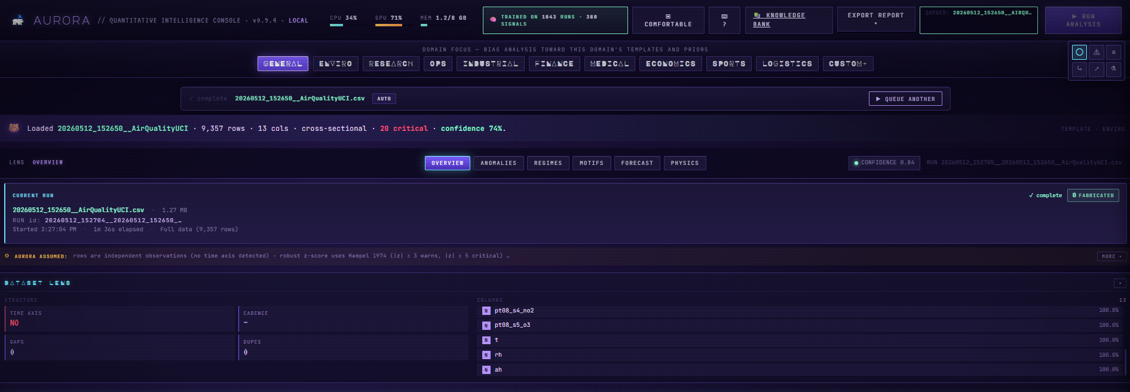
Task: Click the Time Axis NO value
Action: (x=14, y=323)
